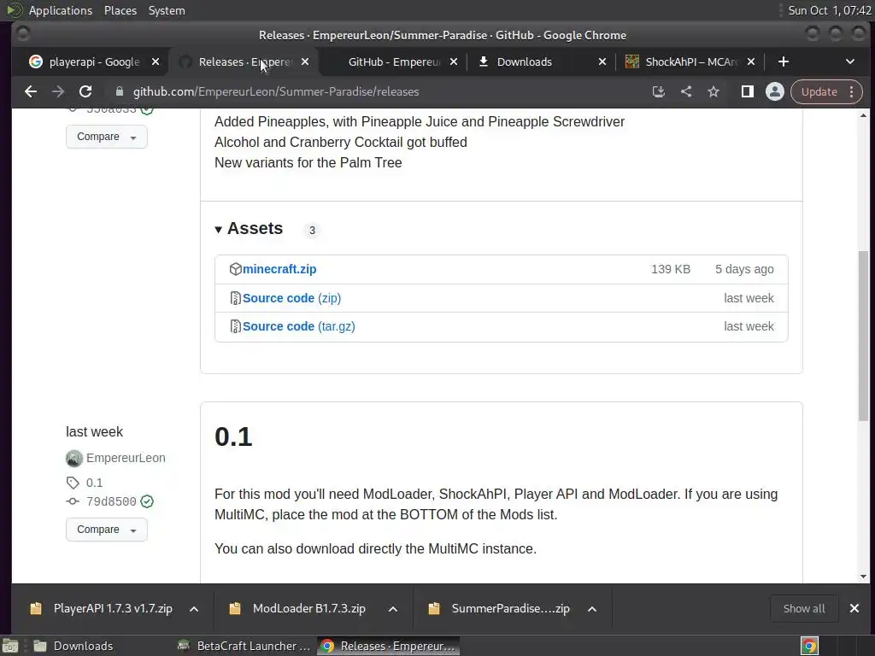This screenshot has width=875, height=656.
Task: Open the Applications menu
Action: point(61,10)
